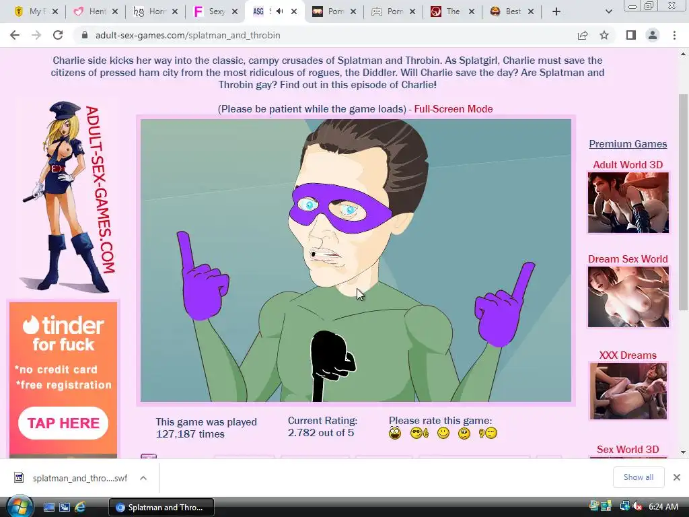689x517 pixels.
Task: Rate the game with sunglasses thumbs-up emoji
Action: point(419,434)
